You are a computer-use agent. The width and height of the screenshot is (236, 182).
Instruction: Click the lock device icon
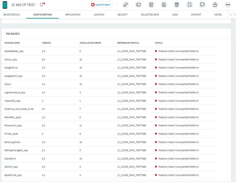coord(215,5)
